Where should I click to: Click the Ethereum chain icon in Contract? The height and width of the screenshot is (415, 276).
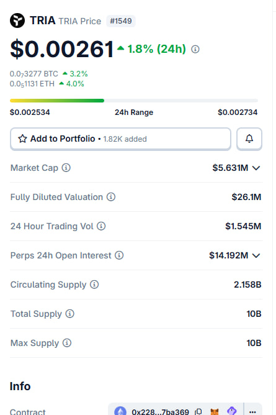click(x=120, y=411)
